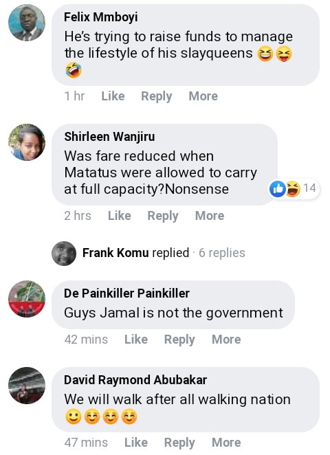Open More options on Shirleen's comment

point(210,216)
